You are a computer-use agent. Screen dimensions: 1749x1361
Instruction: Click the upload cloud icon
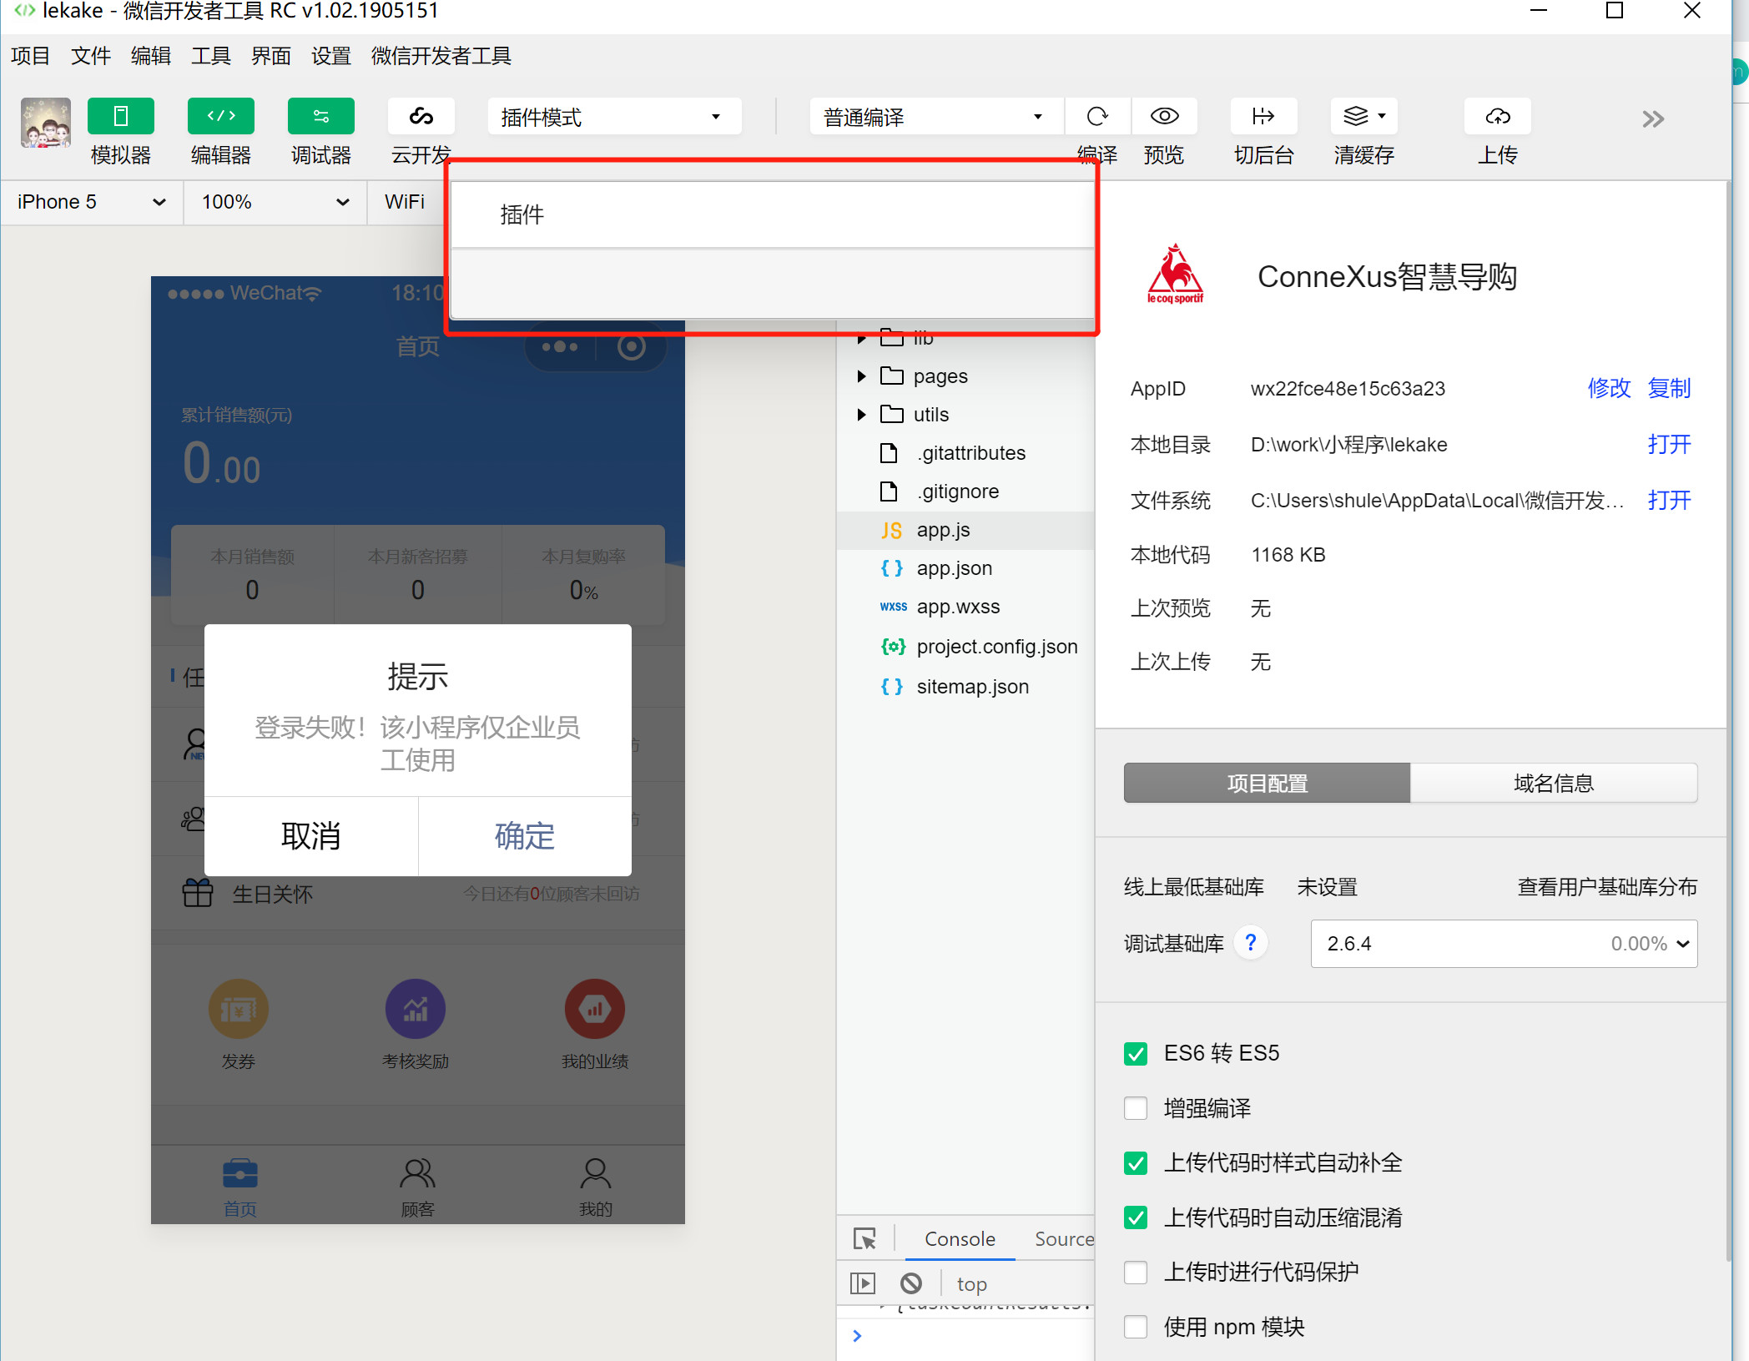[1498, 116]
